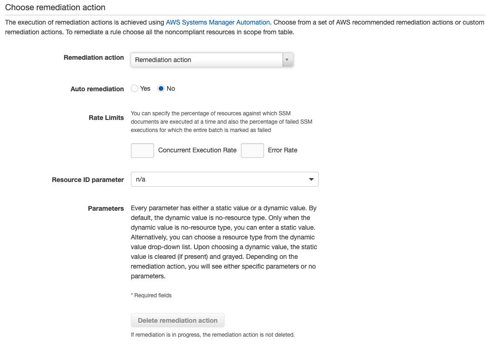Click the Error Rate input field
Image resolution: width=491 pixels, height=345 pixels.
tap(252, 150)
